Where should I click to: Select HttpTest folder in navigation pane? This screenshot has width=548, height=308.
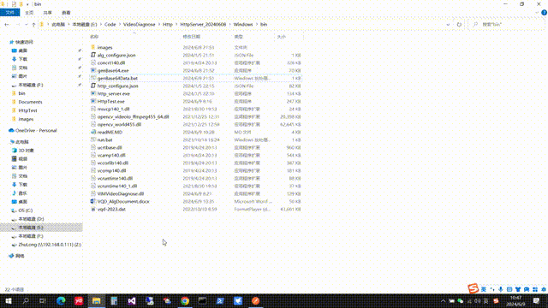point(27,110)
